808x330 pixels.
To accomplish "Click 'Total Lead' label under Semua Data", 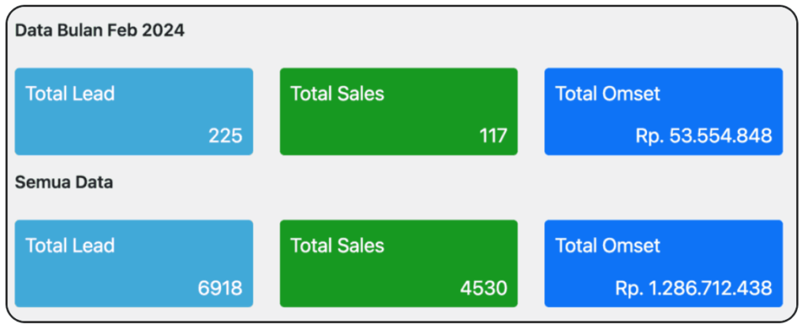I will pyautogui.click(x=70, y=247).
